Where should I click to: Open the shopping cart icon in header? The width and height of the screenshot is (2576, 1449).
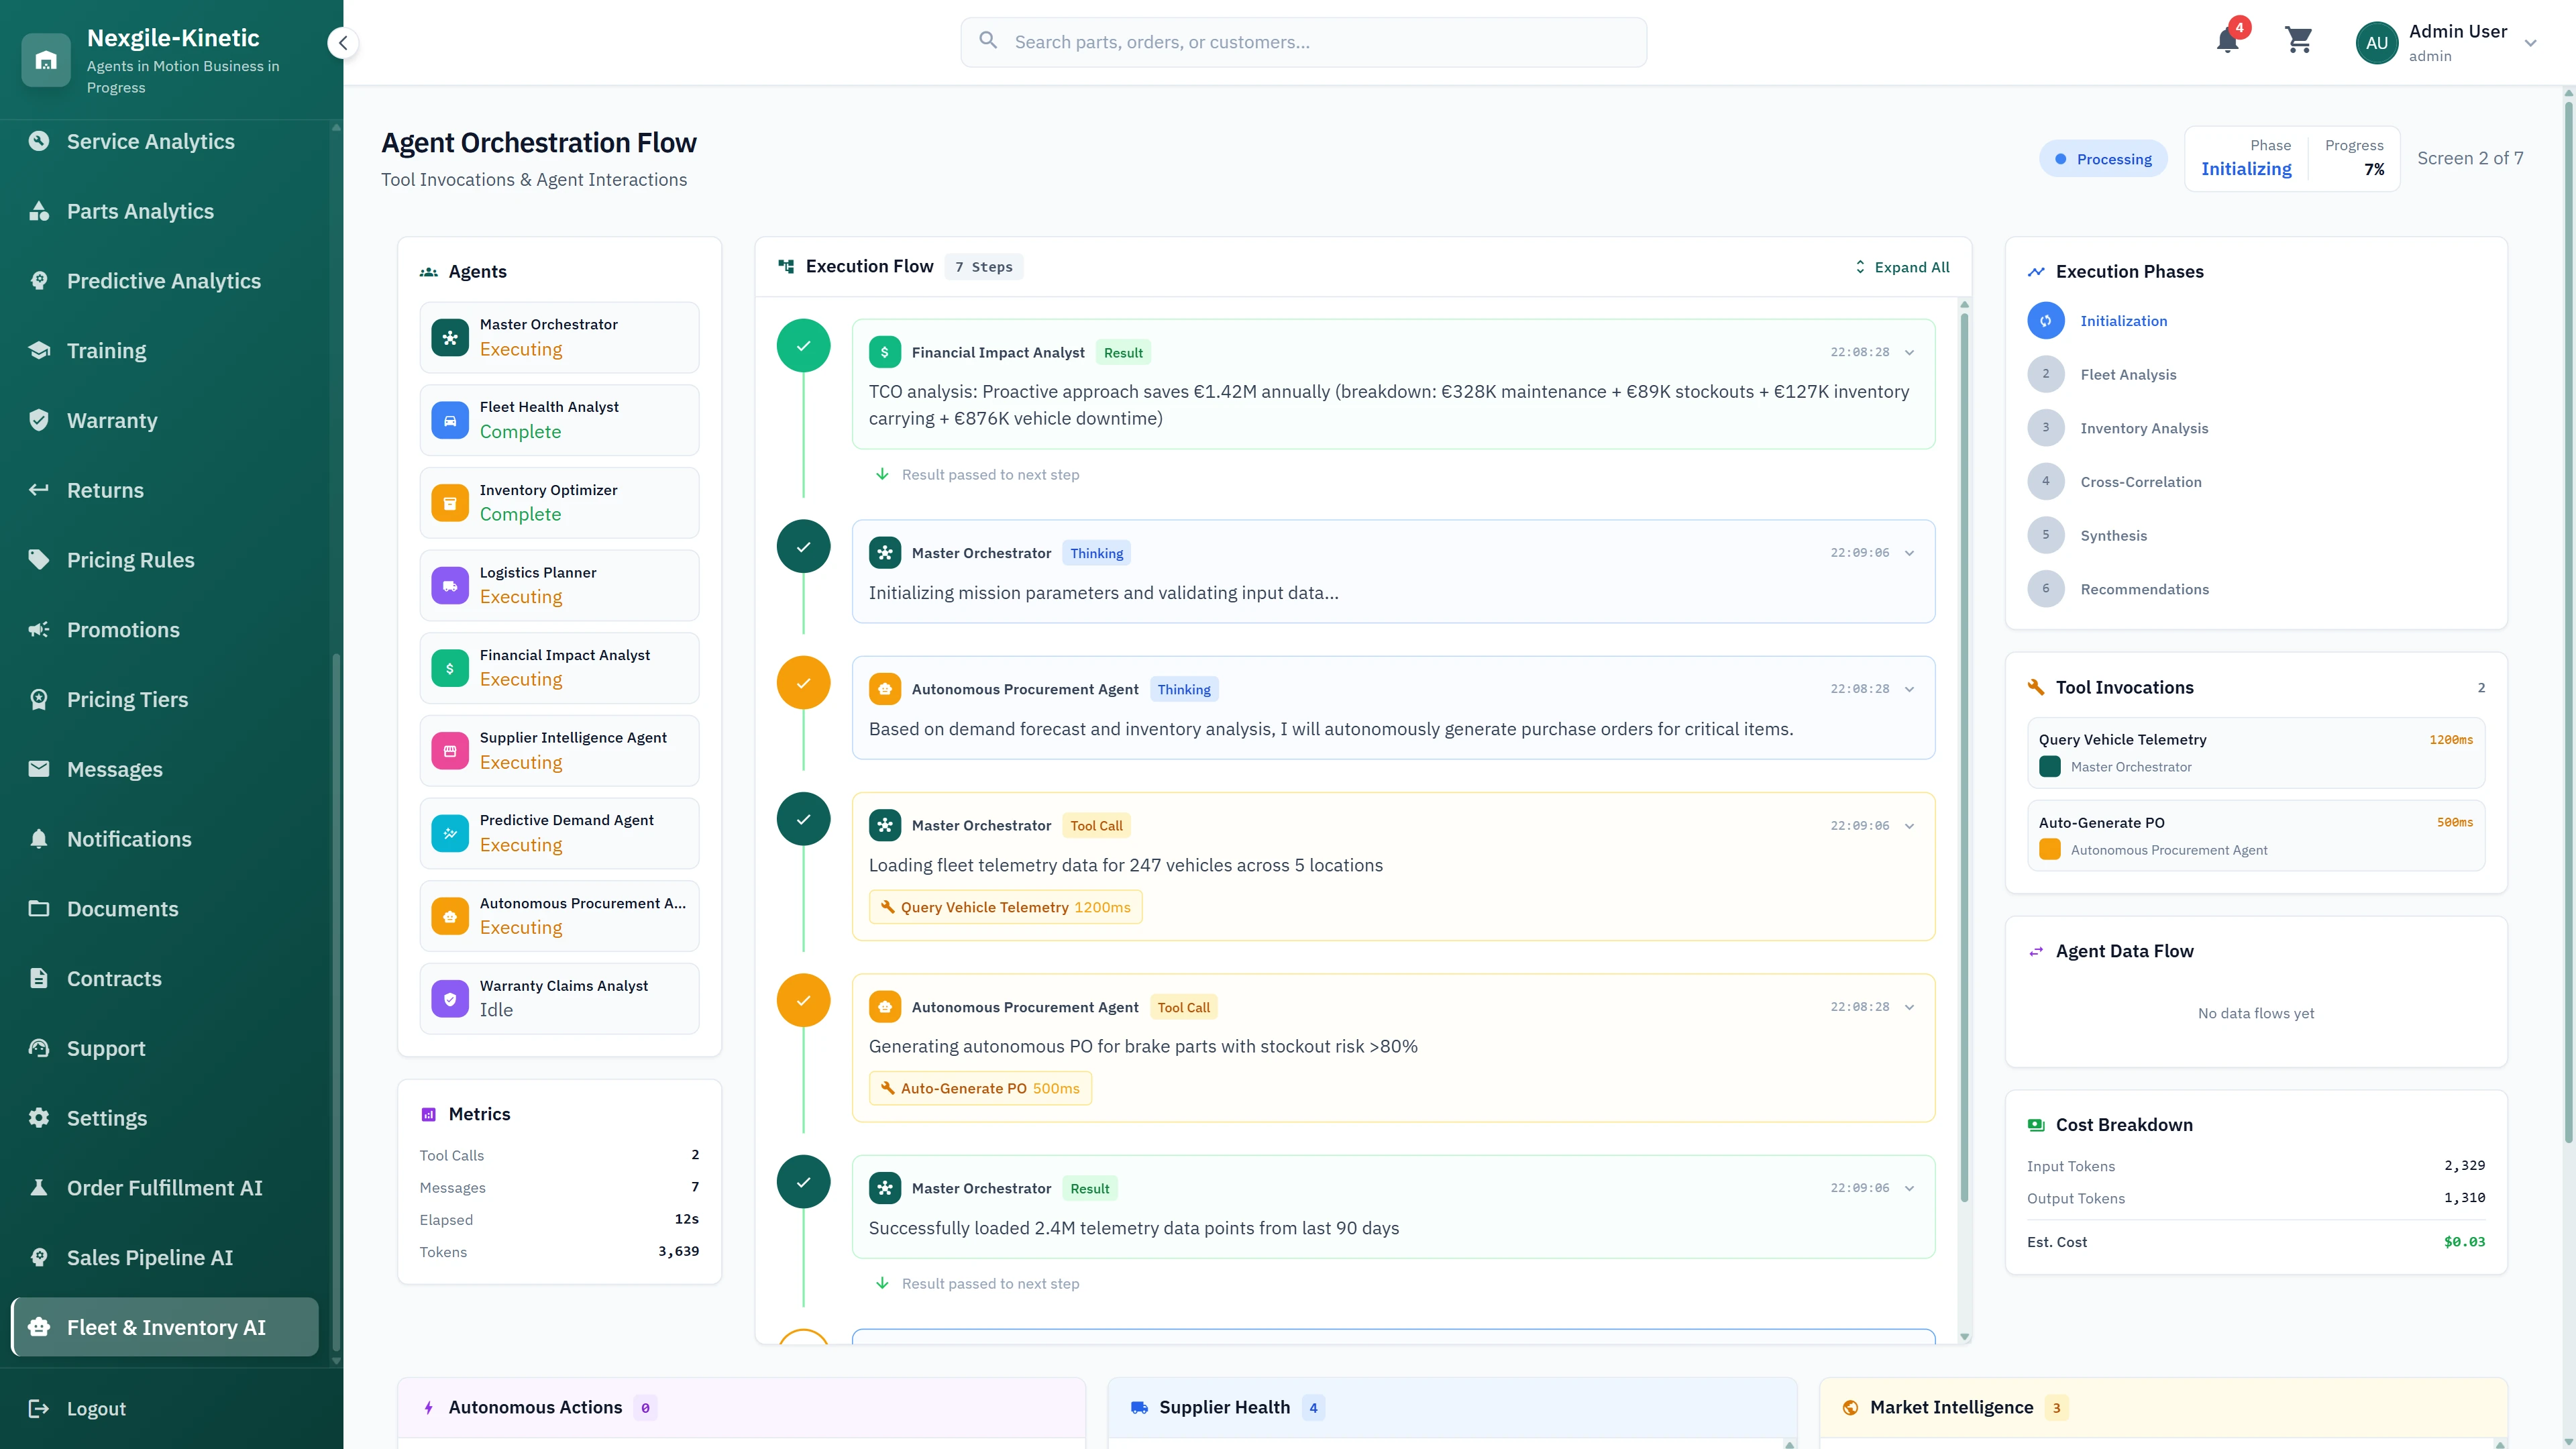pyautogui.click(x=2299, y=41)
